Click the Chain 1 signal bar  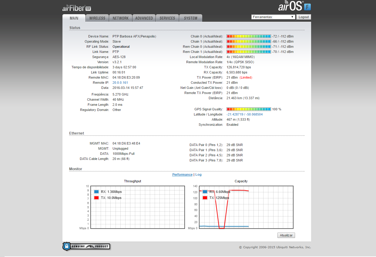[x=249, y=41]
